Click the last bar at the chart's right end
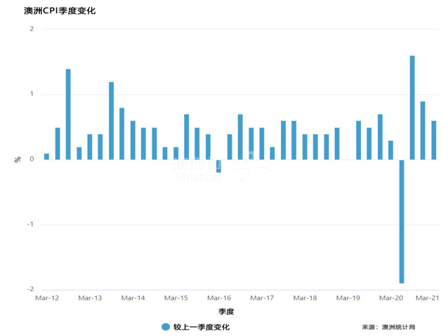This screenshot has width=448, height=336. (x=434, y=140)
